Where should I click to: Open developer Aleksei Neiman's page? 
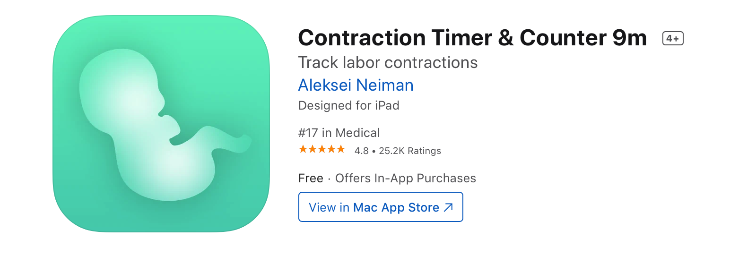[356, 85]
